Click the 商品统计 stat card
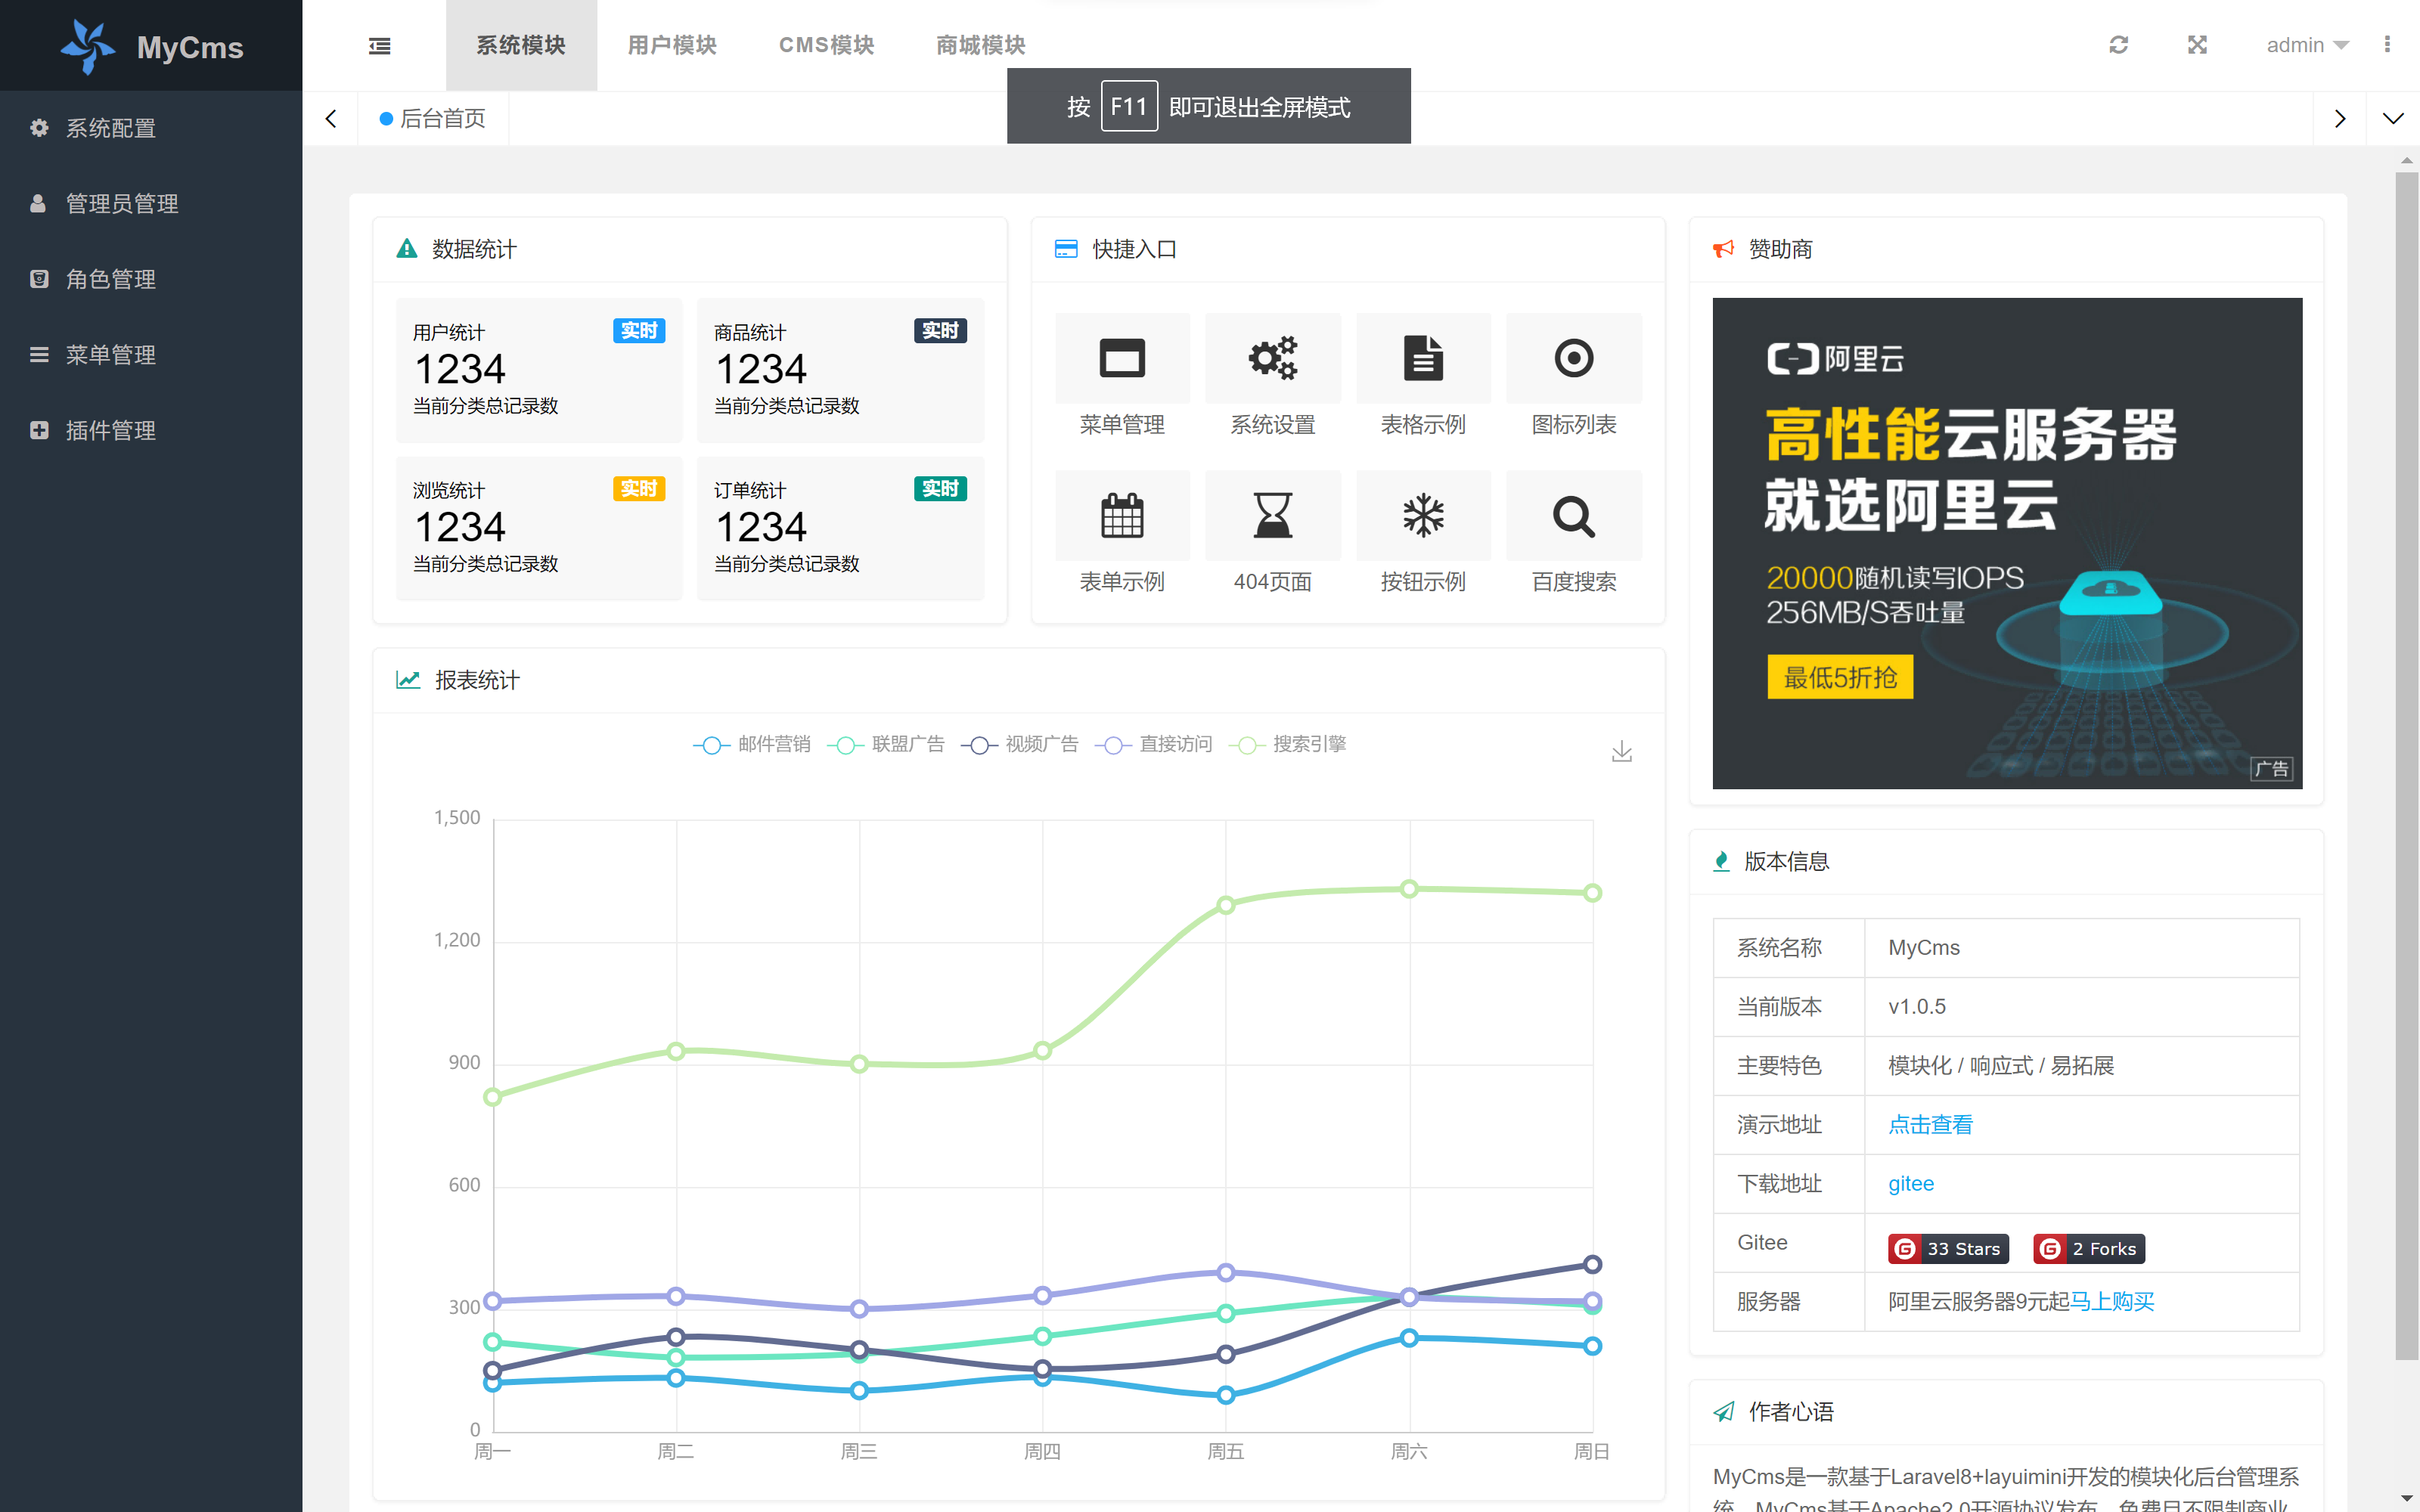This screenshot has width=2420, height=1512. click(840, 370)
